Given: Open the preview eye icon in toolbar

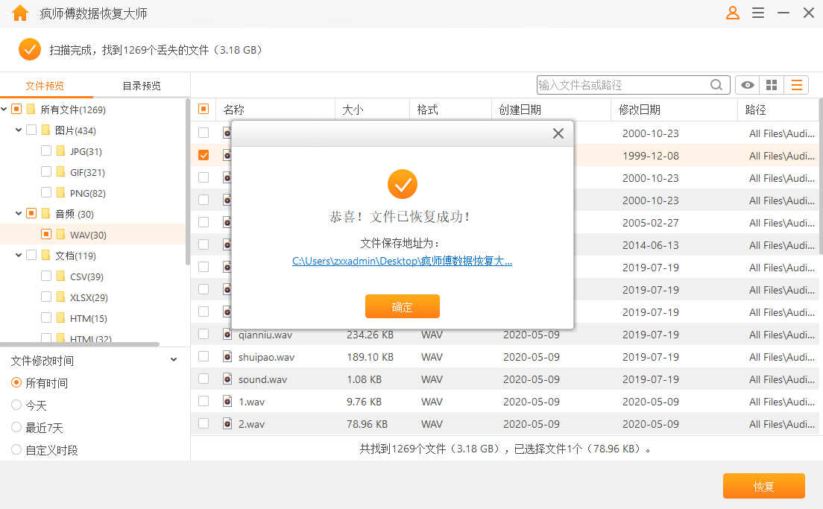Looking at the screenshot, I should coord(747,84).
